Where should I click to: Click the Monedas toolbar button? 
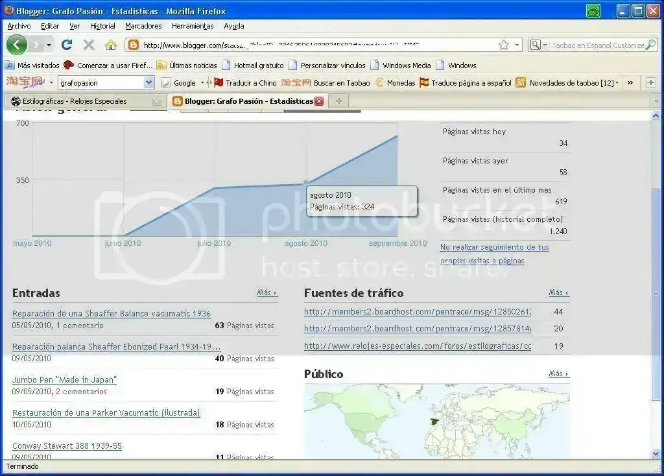[395, 82]
